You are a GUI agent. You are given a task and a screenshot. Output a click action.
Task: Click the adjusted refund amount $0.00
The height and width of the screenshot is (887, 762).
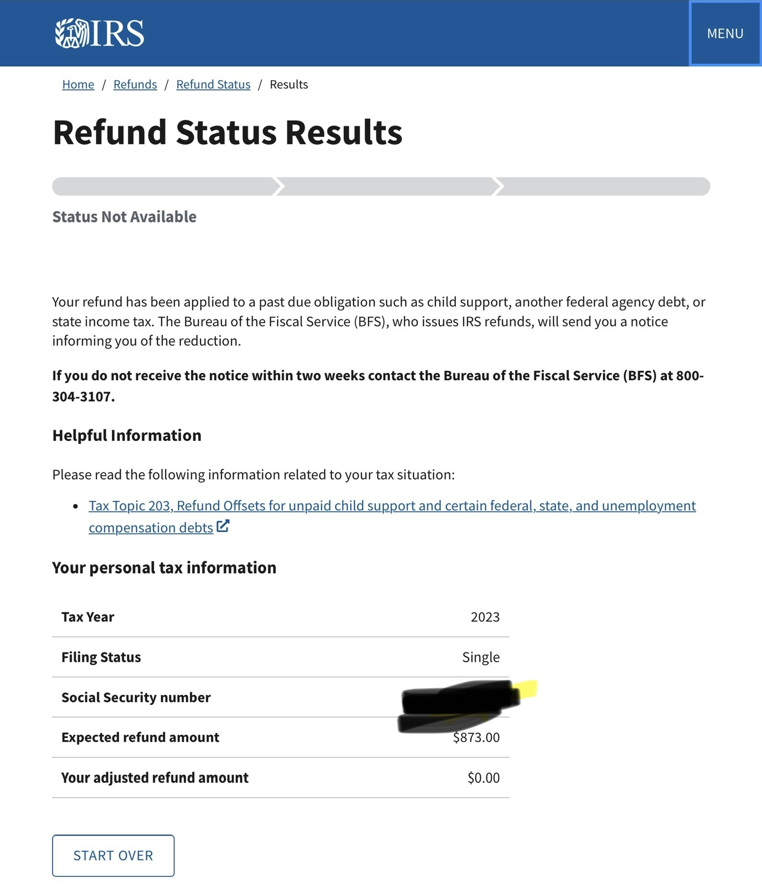(483, 778)
